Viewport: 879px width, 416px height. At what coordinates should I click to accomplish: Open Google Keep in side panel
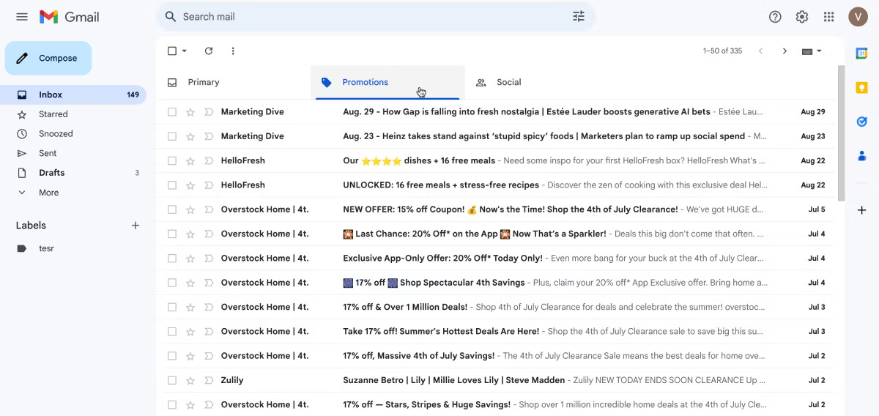click(861, 88)
